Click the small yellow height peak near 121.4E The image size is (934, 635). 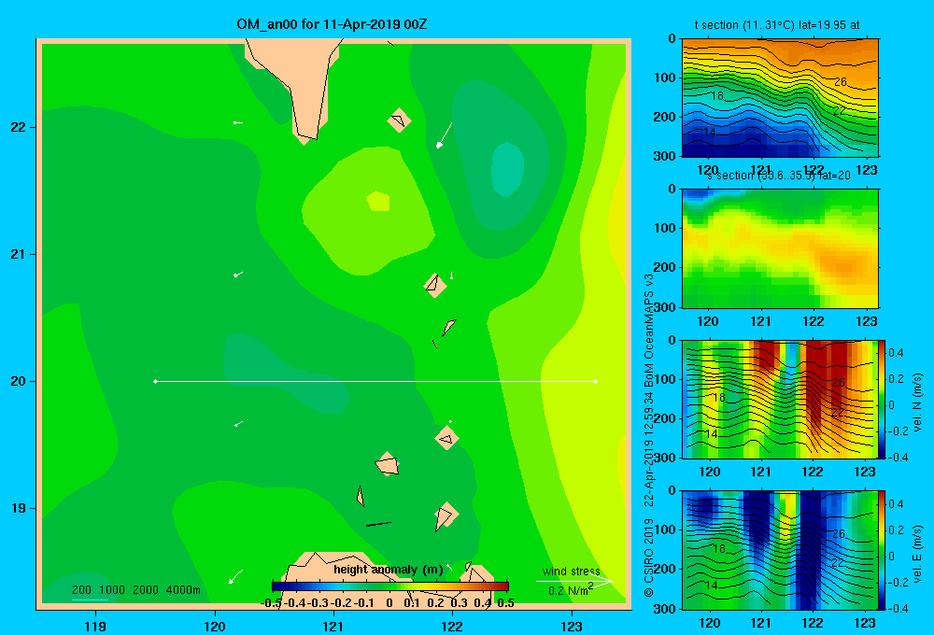click(x=377, y=202)
